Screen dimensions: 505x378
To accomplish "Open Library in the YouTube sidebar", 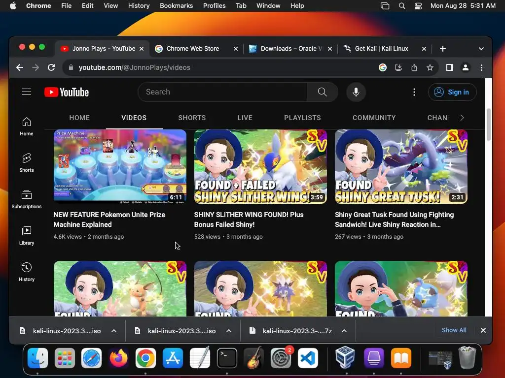I will pyautogui.click(x=27, y=236).
